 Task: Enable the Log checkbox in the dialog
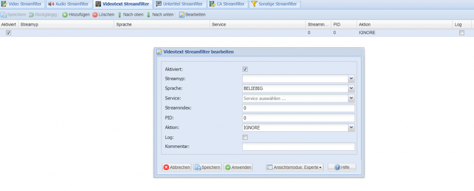click(245, 137)
